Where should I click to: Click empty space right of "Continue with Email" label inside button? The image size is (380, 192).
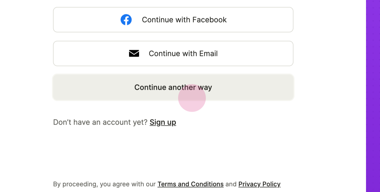255,53
